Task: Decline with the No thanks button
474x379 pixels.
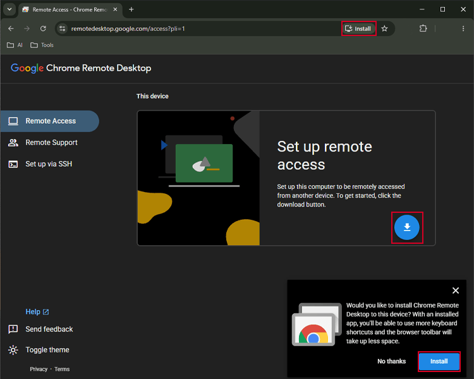Action: click(x=391, y=361)
